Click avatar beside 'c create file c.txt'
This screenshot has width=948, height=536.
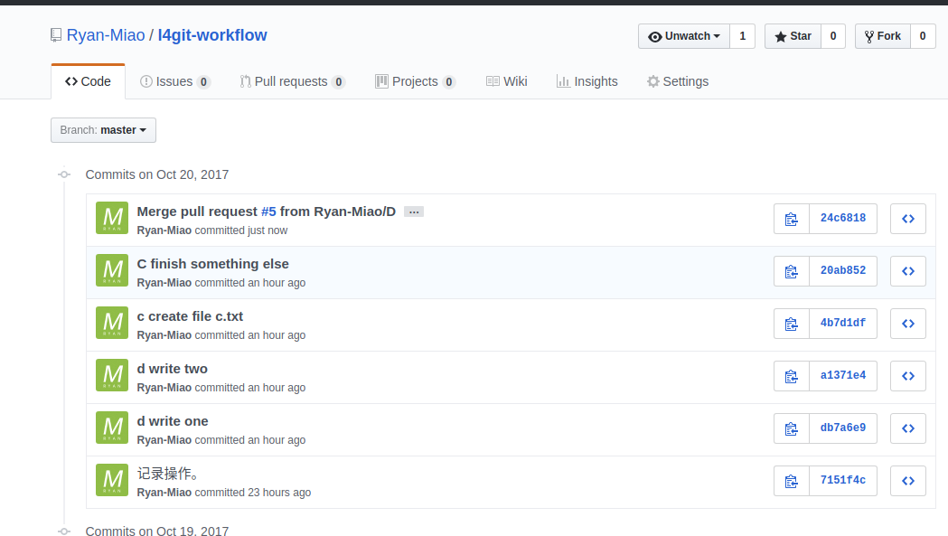112,323
